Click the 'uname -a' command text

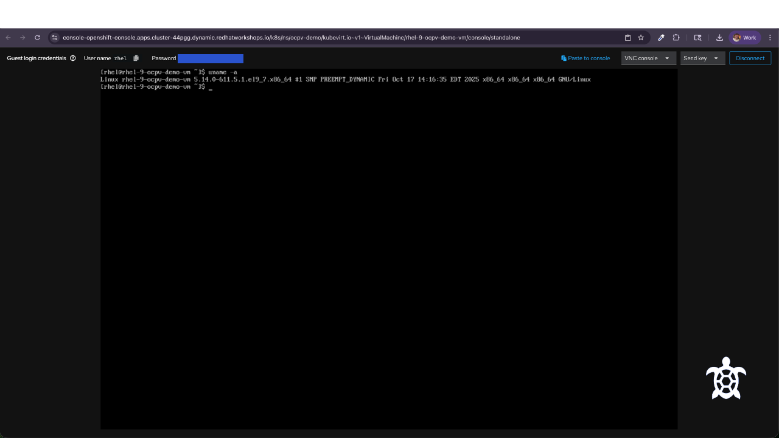(223, 72)
